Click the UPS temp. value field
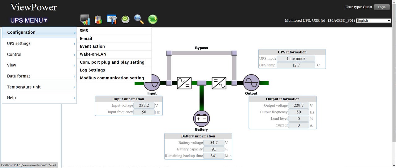Viewport: 396px width, 168px height. pos(296,65)
